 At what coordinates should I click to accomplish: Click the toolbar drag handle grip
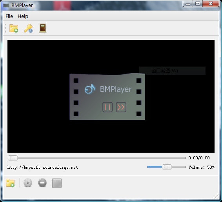coord(5,29)
